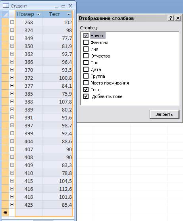This screenshot has height=221, width=183.
Task: Close the Отображение столбцов dialog with X
Action: click(178, 18)
